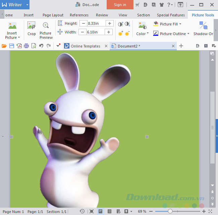This screenshot has width=218, height=215.
Task: Expand the Color dropdown
Action: (x=148, y=34)
